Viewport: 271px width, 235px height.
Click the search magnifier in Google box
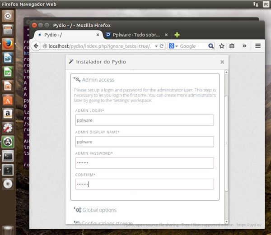pyautogui.click(x=211, y=46)
